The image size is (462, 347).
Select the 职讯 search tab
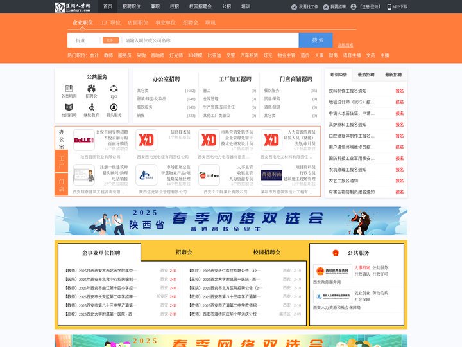pos(210,22)
